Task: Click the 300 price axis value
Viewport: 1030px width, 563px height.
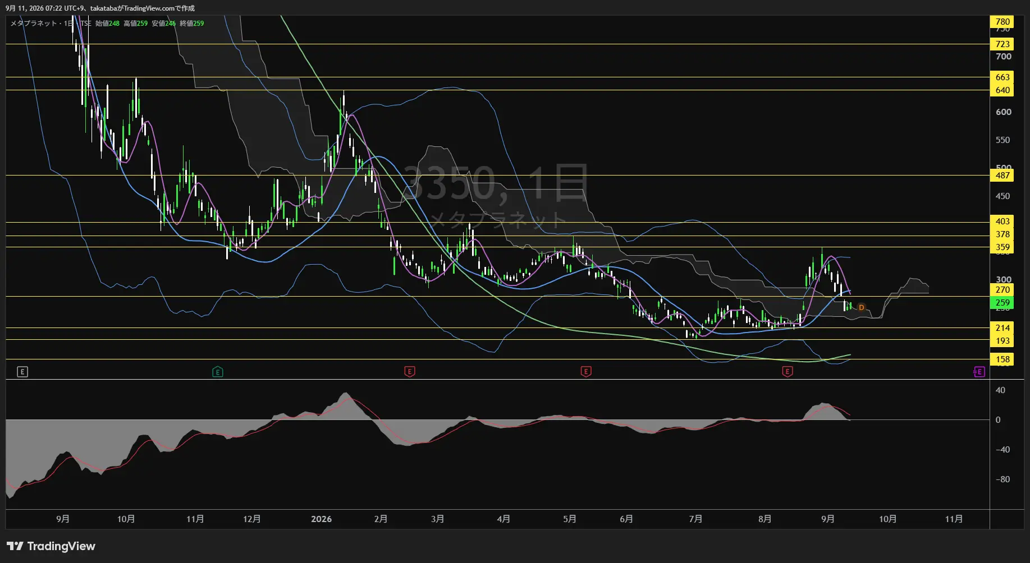Action: 1004,280
